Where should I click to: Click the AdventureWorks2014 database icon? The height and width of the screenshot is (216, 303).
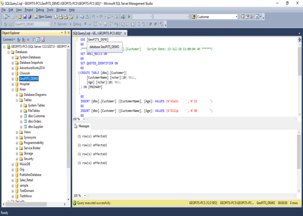(16, 68)
